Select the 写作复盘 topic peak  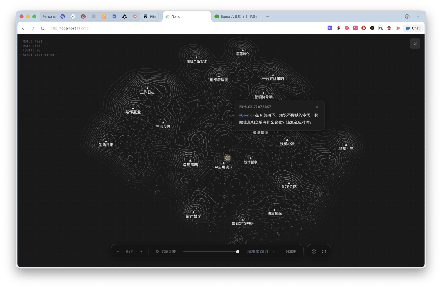[x=133, y=108]
